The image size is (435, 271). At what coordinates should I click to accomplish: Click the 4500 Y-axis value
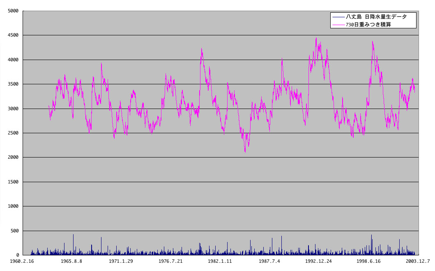pos(13,35)
